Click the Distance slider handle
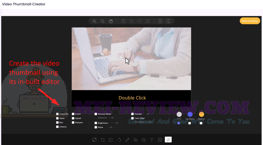 tap(112, 118)
